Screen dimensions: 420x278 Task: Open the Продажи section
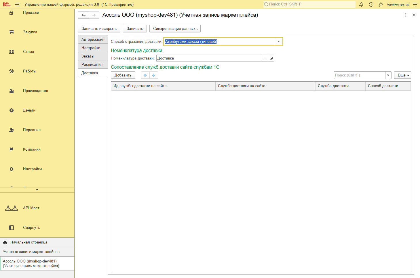[x=31, y=13]
